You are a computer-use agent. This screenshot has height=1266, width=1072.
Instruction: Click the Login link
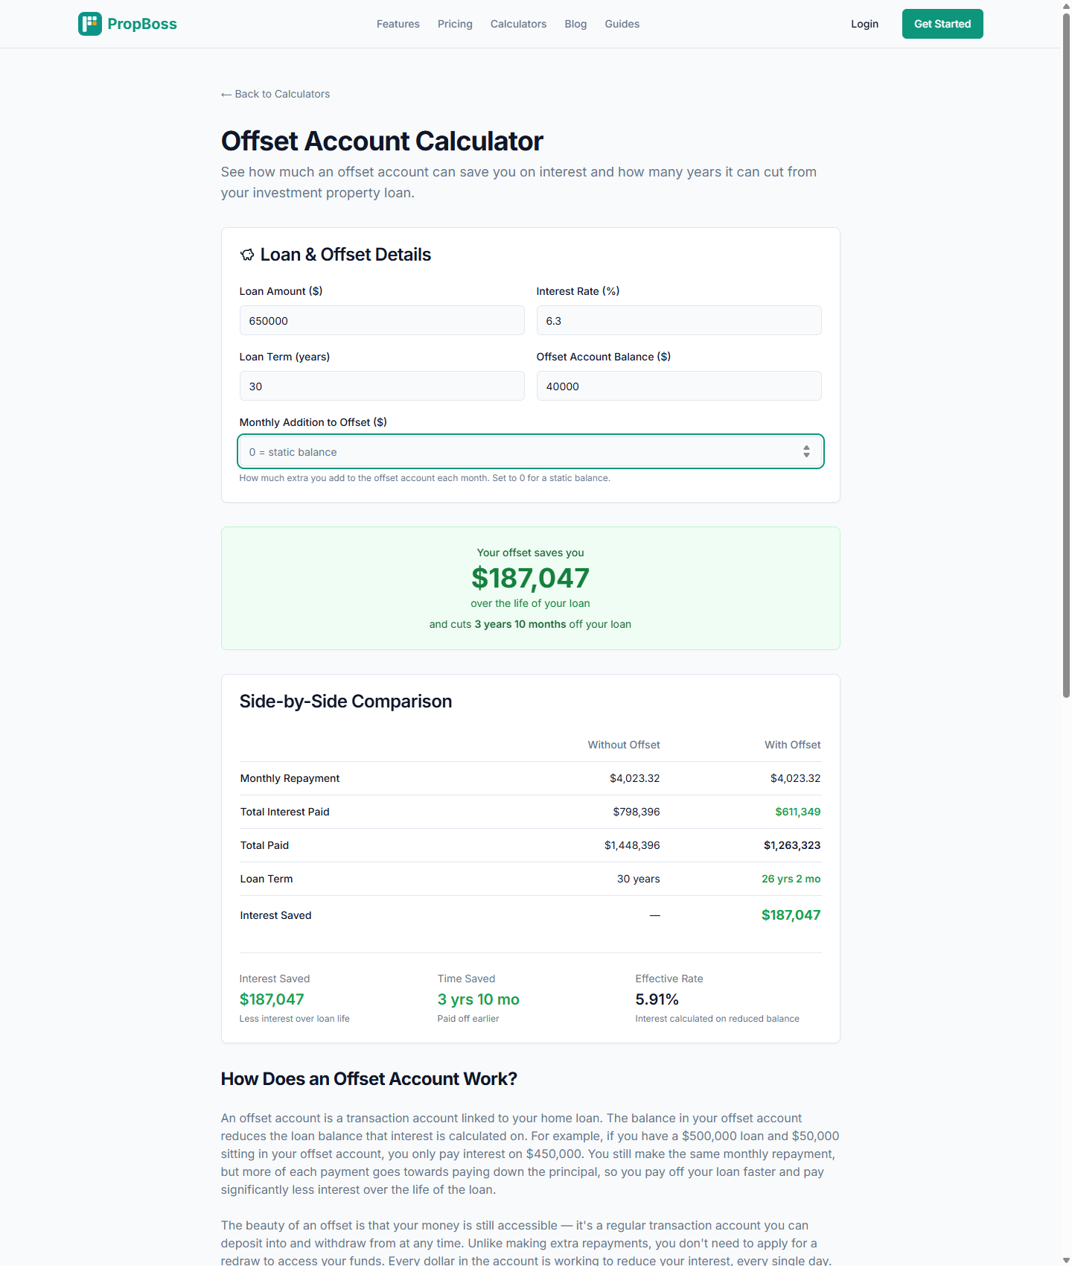[864, 24]
